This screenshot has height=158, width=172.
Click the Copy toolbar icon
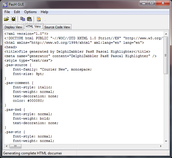click(23, 19)
